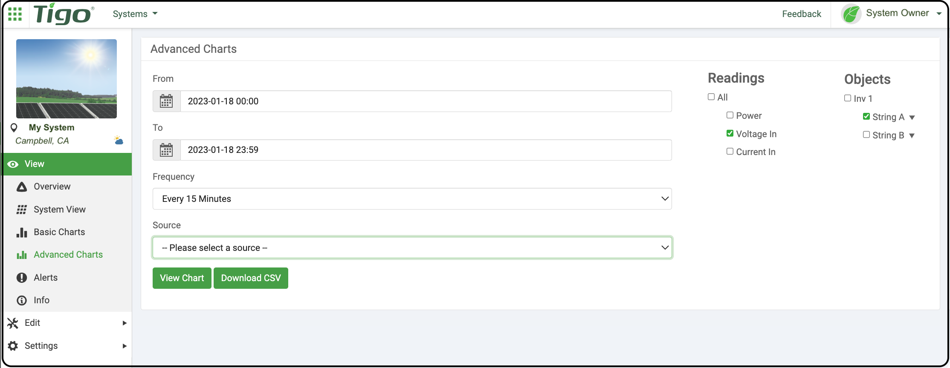Screen dimensions: 950x368
Task: Click the From date text field
Action: [x=426, y=101]
